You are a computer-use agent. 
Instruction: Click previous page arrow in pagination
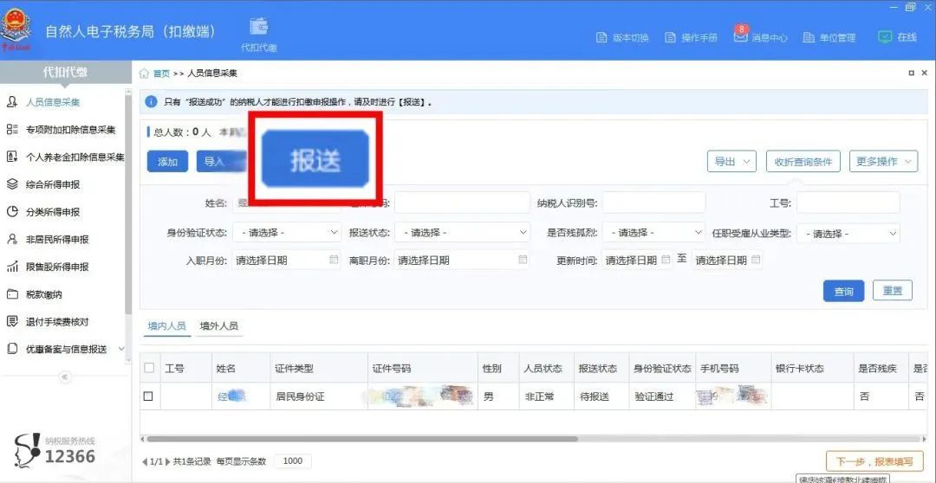coord(145,461)
